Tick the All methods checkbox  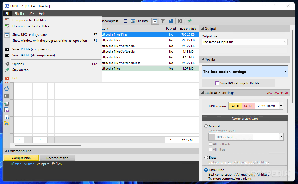(x=211, y=144)
